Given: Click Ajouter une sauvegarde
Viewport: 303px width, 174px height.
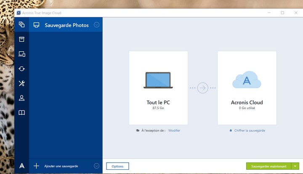Looking at the screenshot, I should pos(61,166).
